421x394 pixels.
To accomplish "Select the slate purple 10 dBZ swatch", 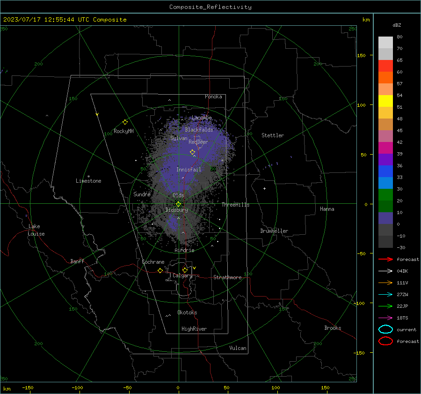I will [x=385, y=218].
